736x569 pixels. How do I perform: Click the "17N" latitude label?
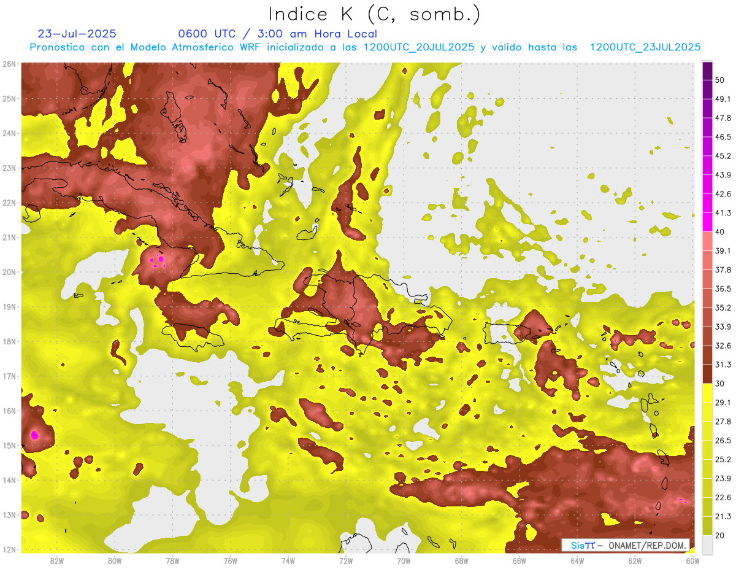(x=9, y=376)
